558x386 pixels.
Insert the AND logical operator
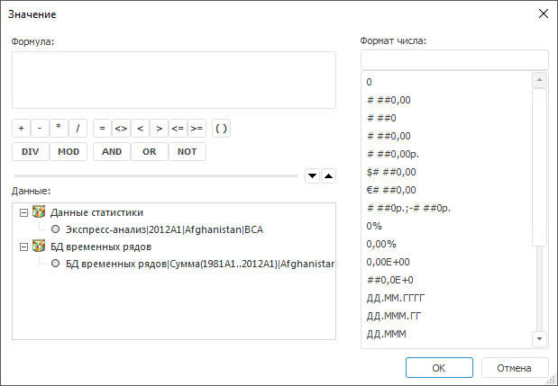[112, 151]
